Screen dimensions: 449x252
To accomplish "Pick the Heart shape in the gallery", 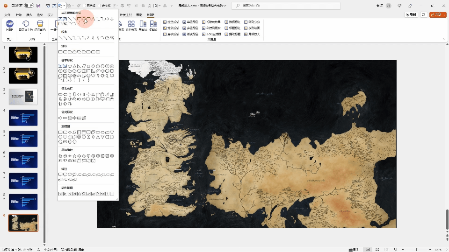I will (x=93, y=76).
